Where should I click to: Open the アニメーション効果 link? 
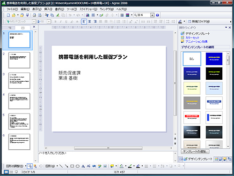point(197,41)
